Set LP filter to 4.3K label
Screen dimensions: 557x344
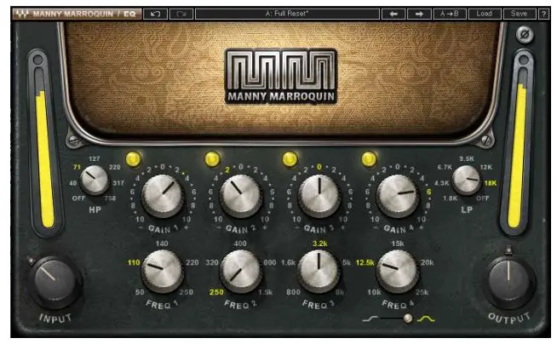(442, 183)
